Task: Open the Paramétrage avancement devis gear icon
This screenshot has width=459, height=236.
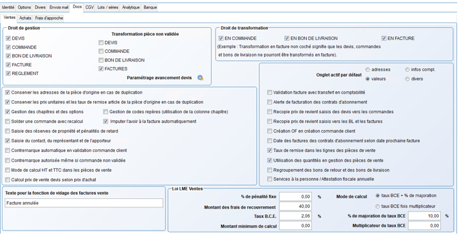Action: click(x=200, y=78)
